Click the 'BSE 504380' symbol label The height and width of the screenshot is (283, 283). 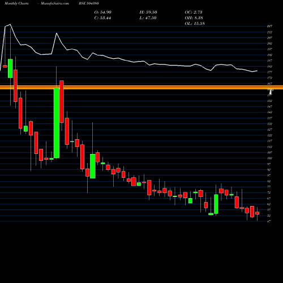click(x=89, y=3)
